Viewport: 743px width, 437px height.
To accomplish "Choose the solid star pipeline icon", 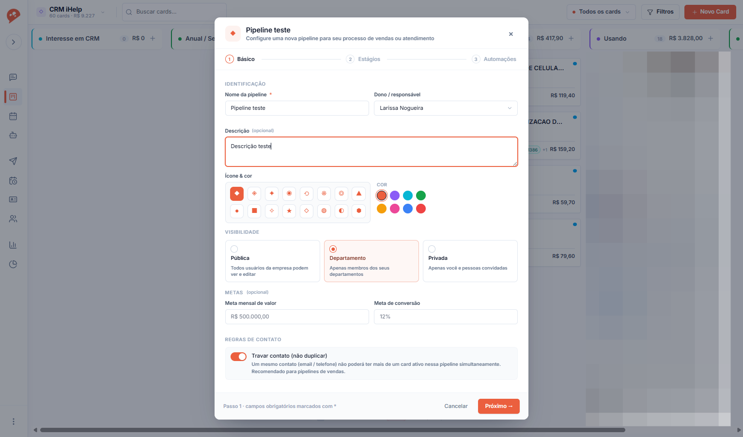I will [x=289, y=211].
